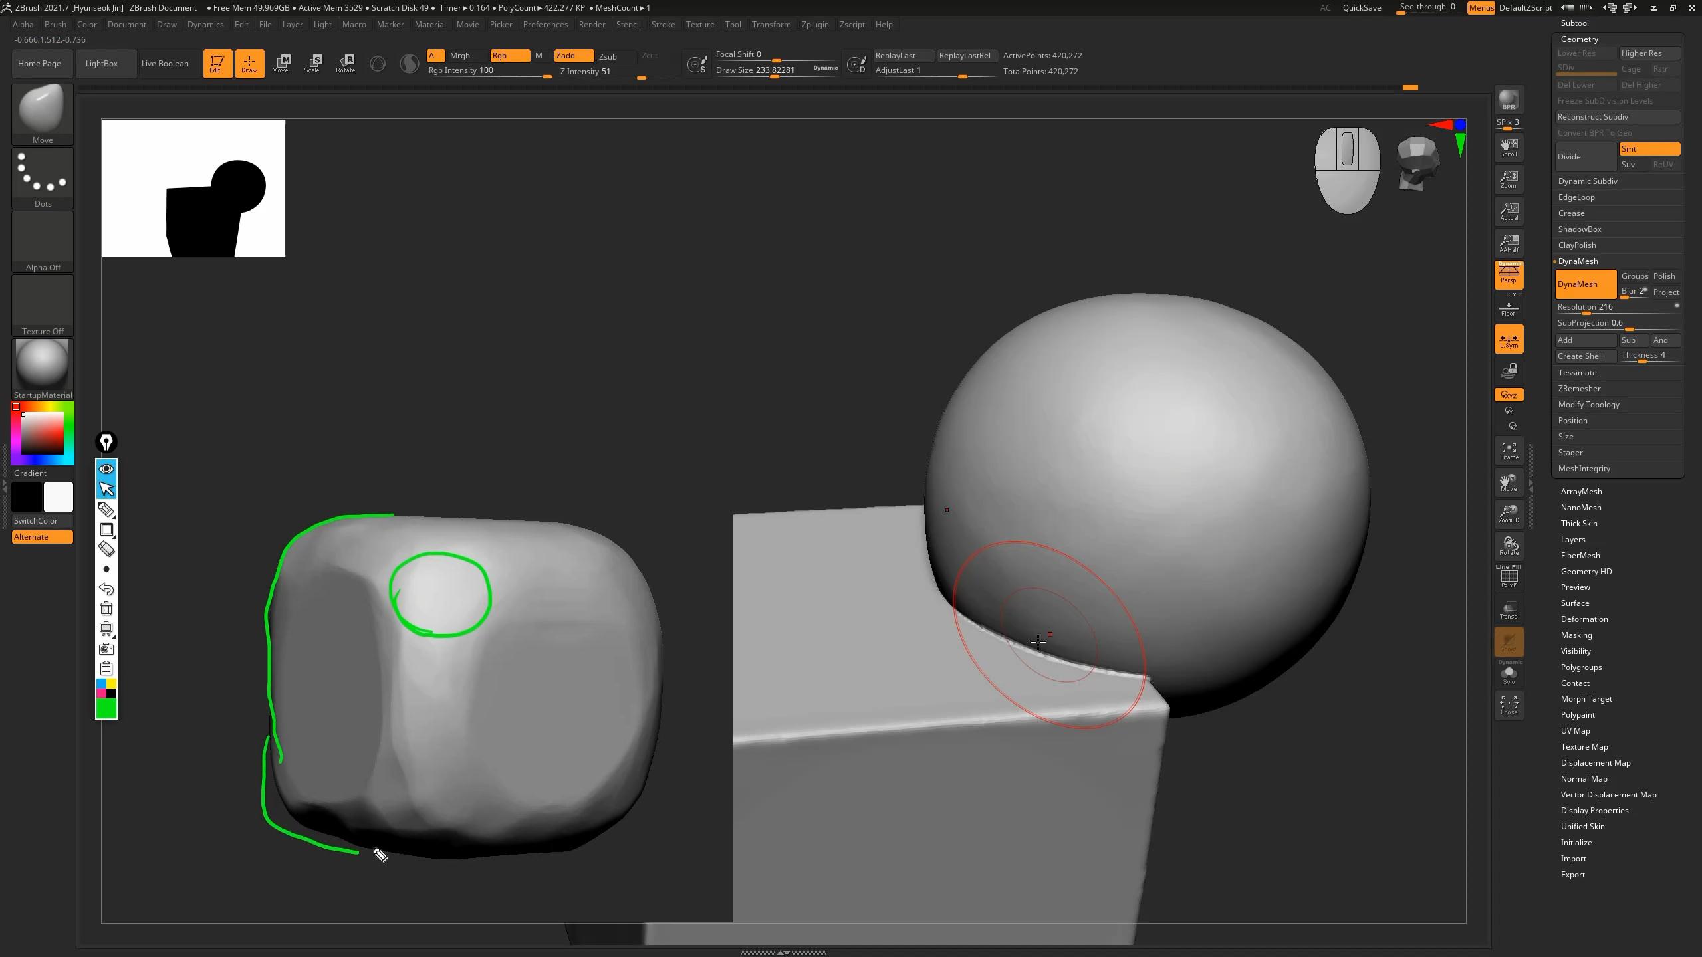Open the Zplugin menu
The image size is (1702, 957).
coord(814,25)
